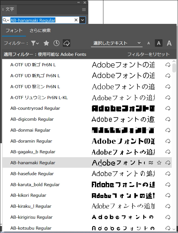This screenshot has width=178, height=233.
Task: Click フィルターをリセット to reset filters
Action: tap(148, 54)
